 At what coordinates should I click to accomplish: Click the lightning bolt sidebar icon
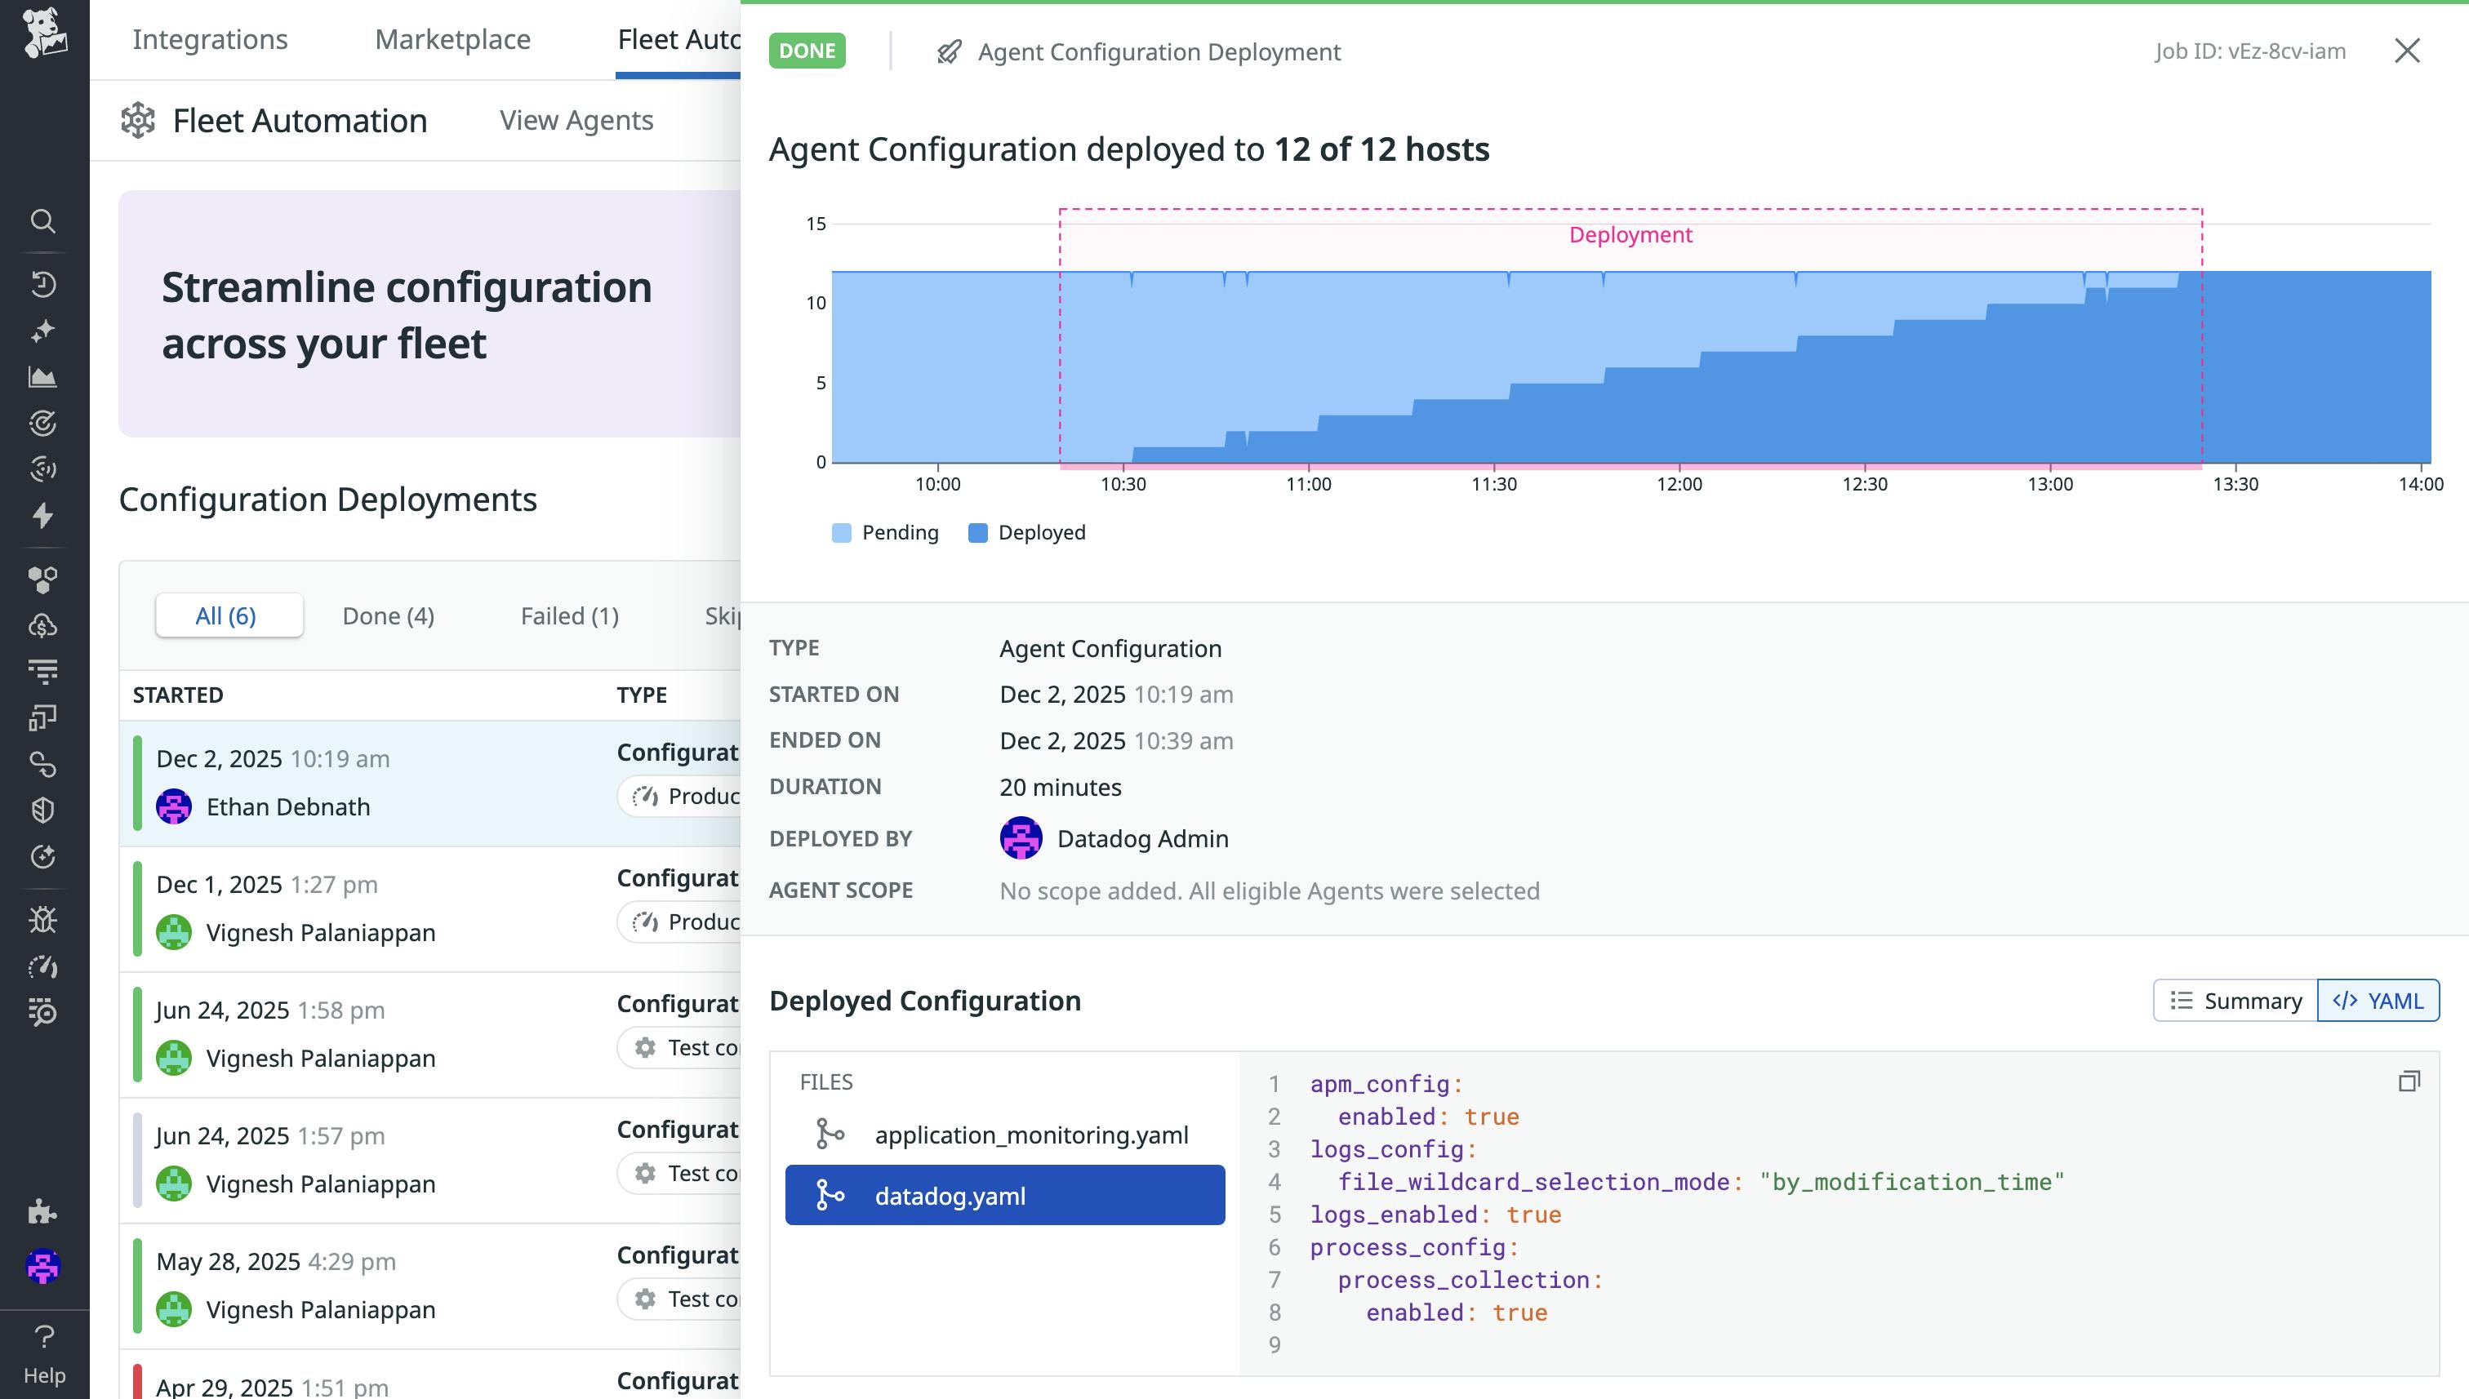point(43,516)
